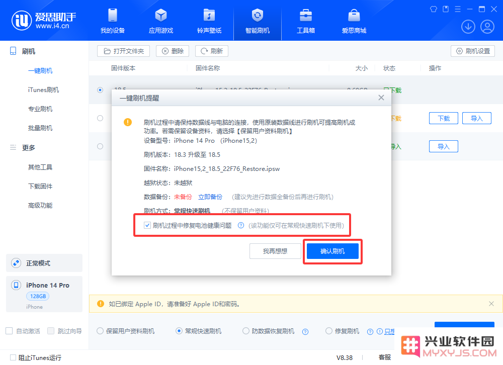Image resolution: width=503 pixels, height=365 pixels.
Task: Click the 更多 list icon in sidebar
Action: tap(13, 147)
